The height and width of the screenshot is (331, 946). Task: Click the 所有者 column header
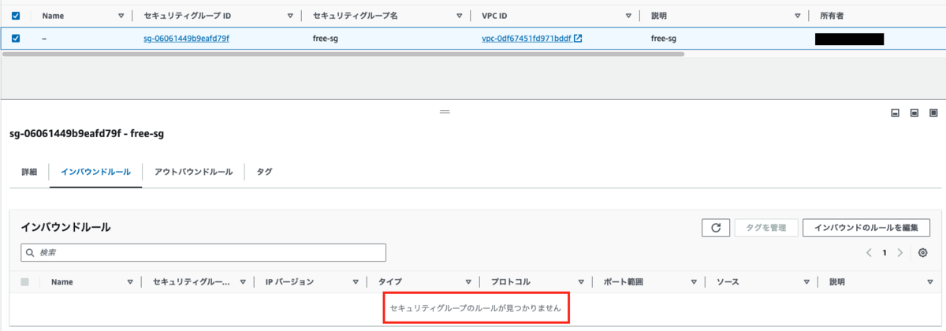point(833,15)
